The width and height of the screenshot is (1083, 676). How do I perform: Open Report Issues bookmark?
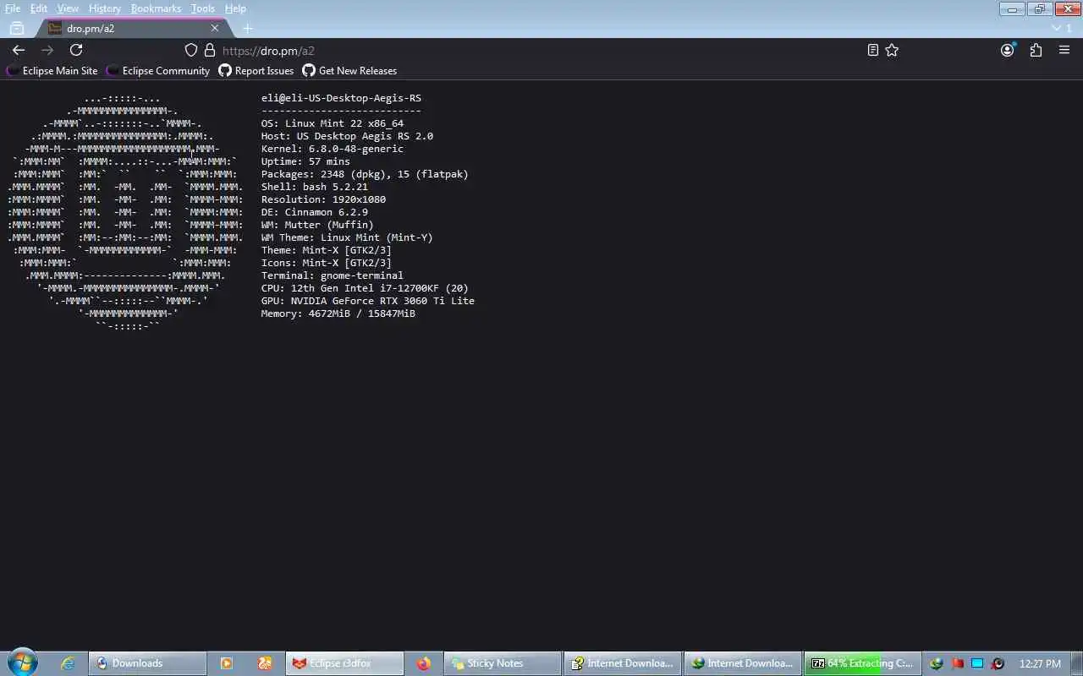pyautogui.click(x=256, y=71)
